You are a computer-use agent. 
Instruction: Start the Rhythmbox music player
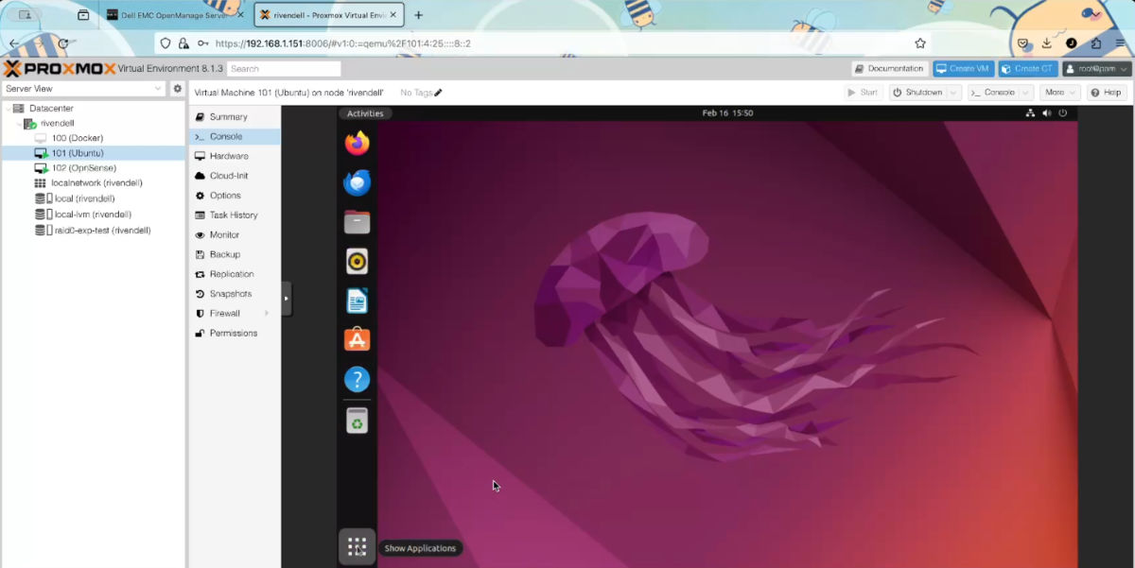[x=357, y=260]
